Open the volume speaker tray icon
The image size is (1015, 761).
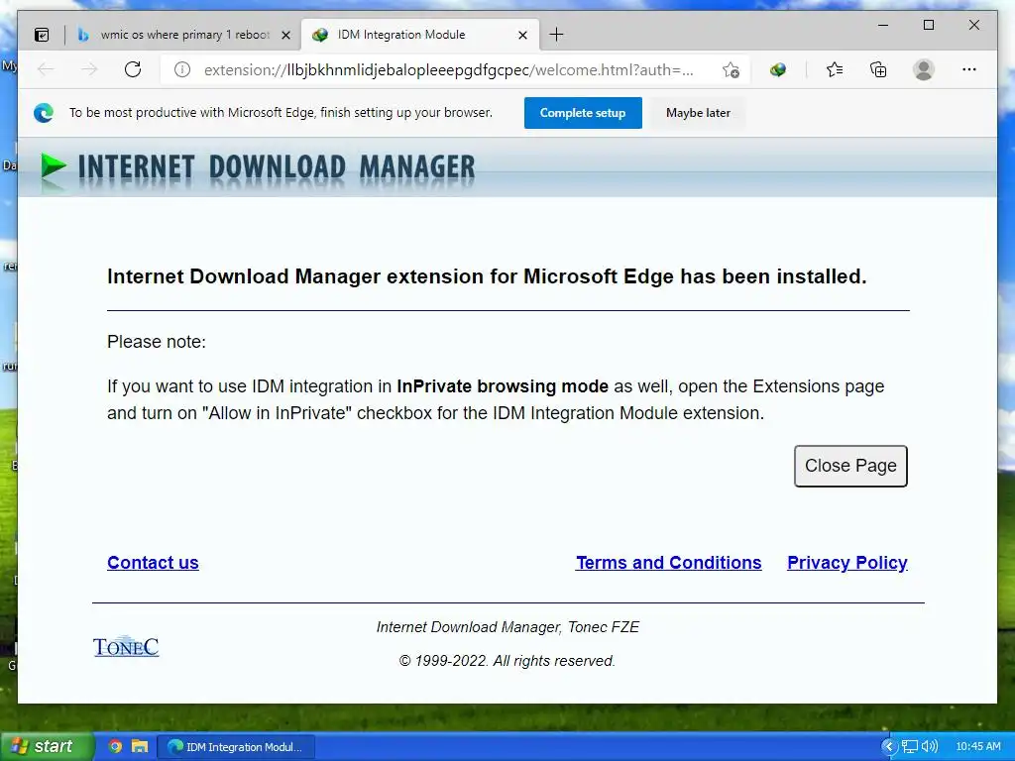coord(929,747)
